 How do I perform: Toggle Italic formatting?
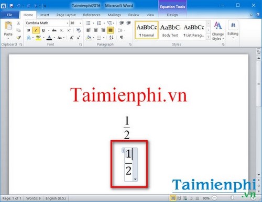pos(36,30)
